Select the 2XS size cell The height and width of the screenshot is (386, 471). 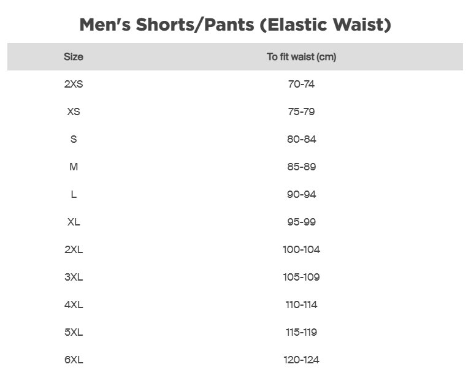point(74,84)
